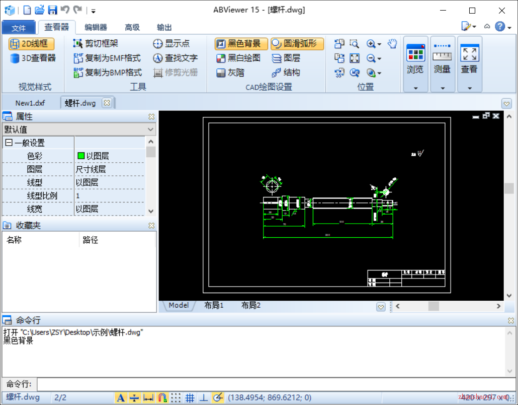The height and width of the screenshot is (405, 518).
Task: Toggle the 2D线框 visual style
Action: coord(31,44)
